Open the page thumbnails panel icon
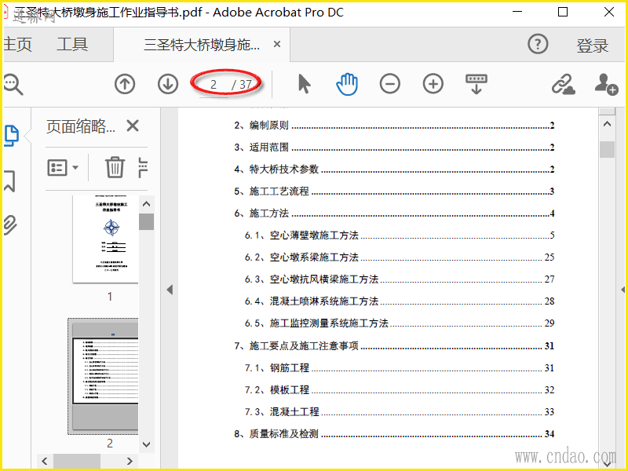 (11, 136)
